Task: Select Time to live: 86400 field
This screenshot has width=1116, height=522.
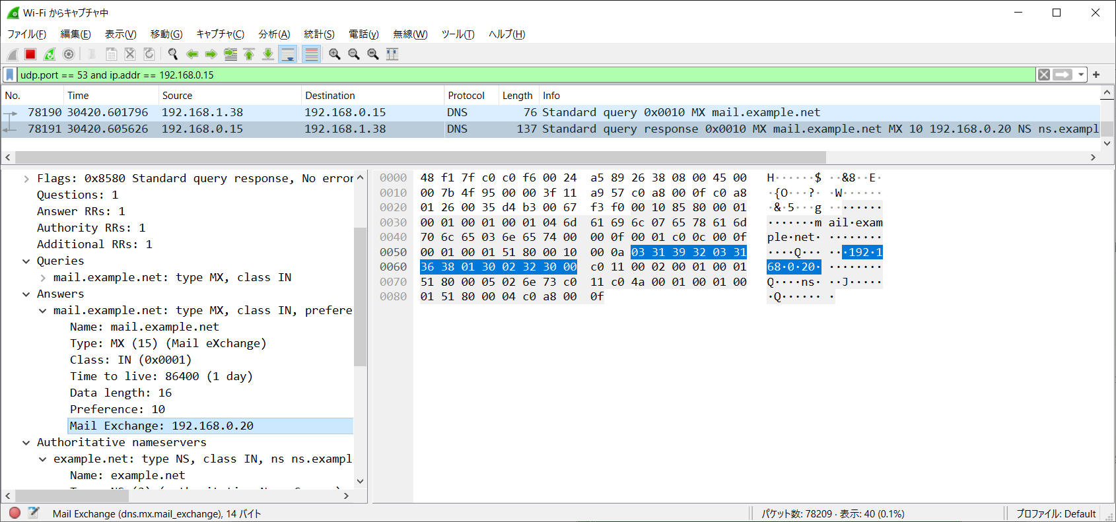Action: click(x=161, y=377)
